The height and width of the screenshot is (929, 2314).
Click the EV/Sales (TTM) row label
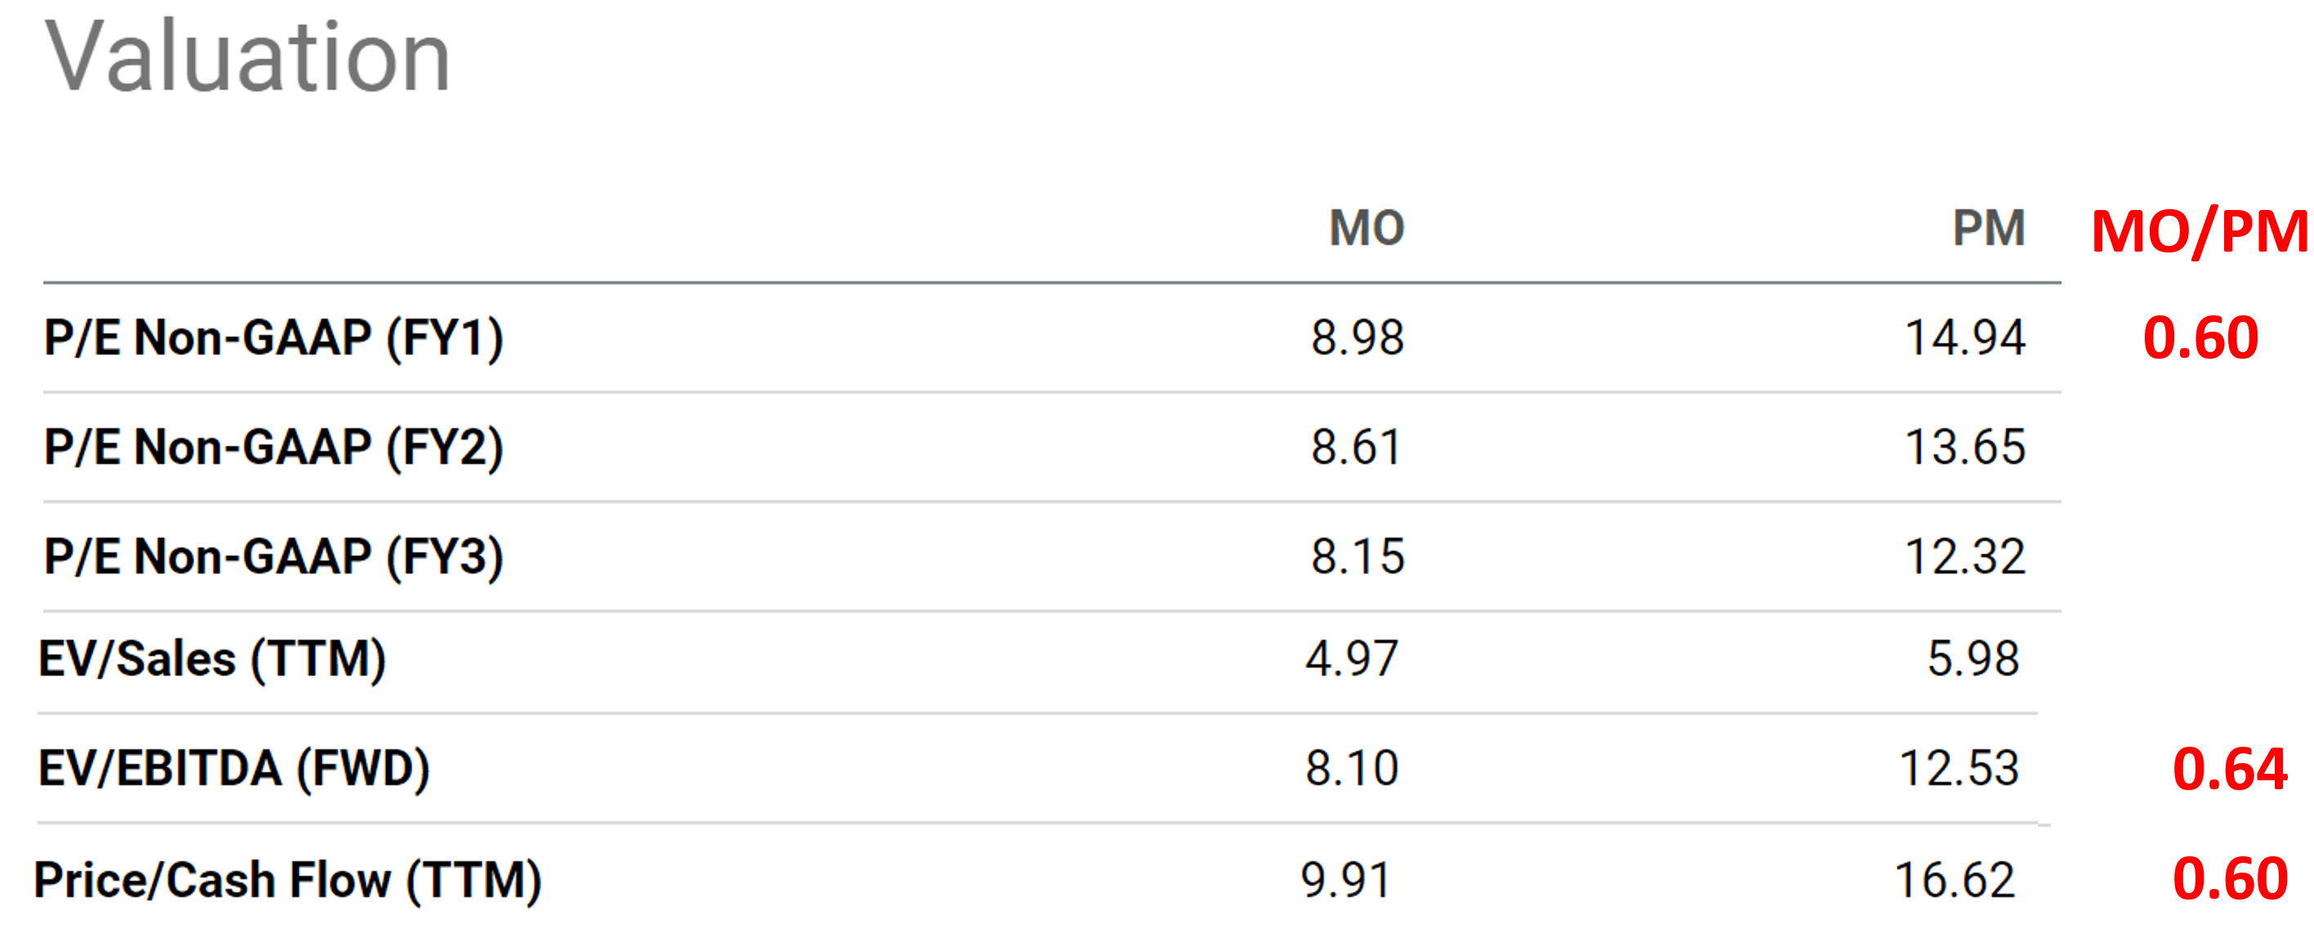[212, 659]
